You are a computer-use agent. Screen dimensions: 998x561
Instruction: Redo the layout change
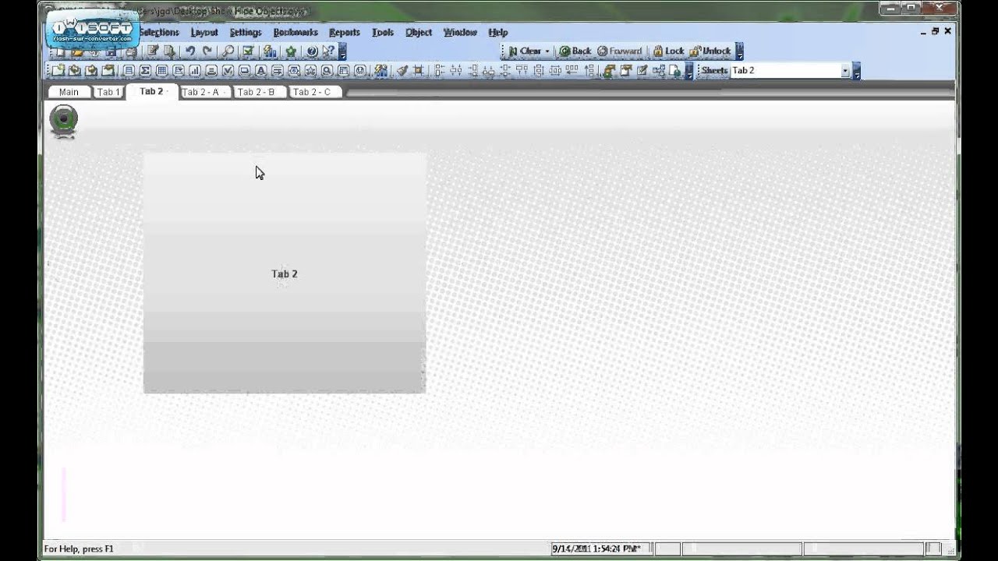point(207,51)
